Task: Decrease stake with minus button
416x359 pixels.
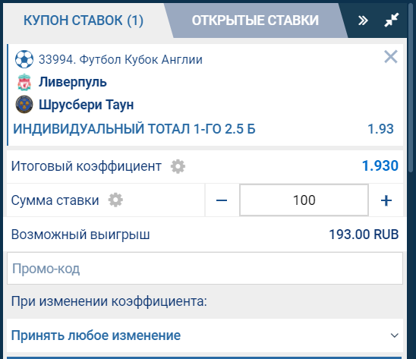Action: pyautogui.click(x=222, y=200)
